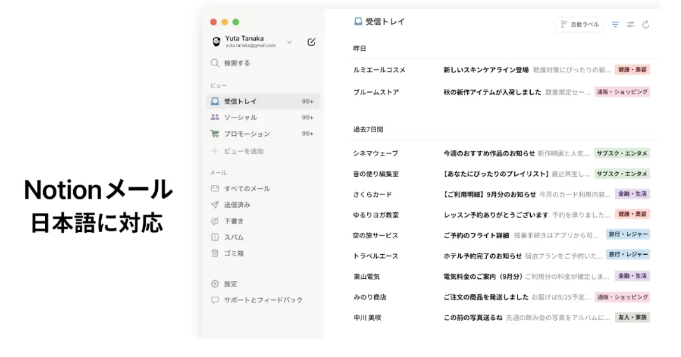Image resolution: width=681 pixels, height=357 pixels.
Task: Click the all mail envelope icon
Action: pos(214,189)
